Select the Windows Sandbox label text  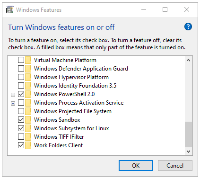(x=57, y=120)
